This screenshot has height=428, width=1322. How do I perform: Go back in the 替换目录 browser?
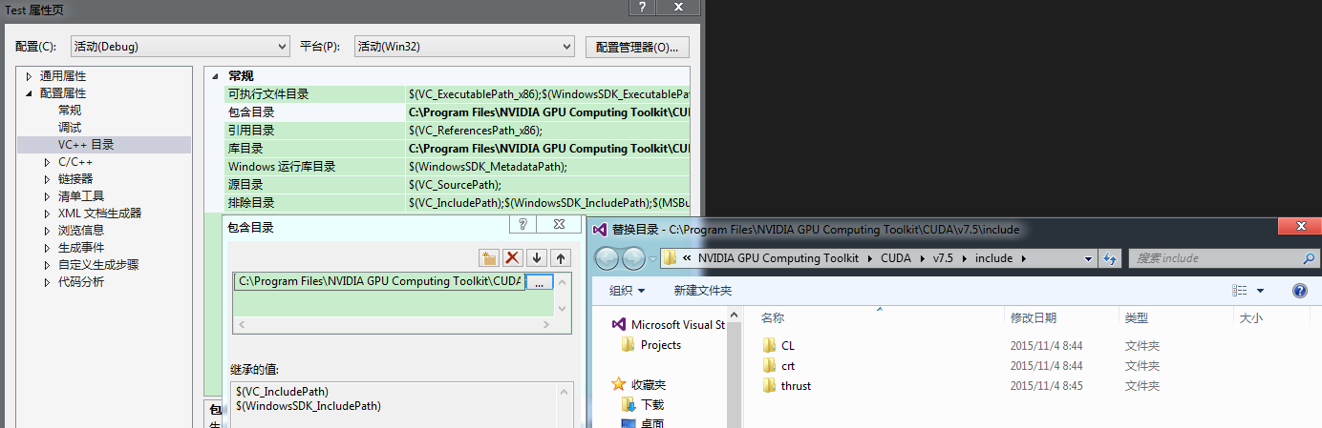(608, 258)
